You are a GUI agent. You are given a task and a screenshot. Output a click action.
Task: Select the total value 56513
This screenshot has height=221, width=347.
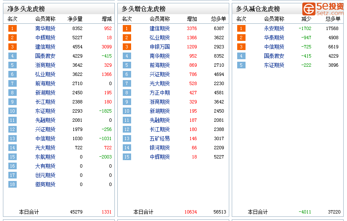(220, 212)
